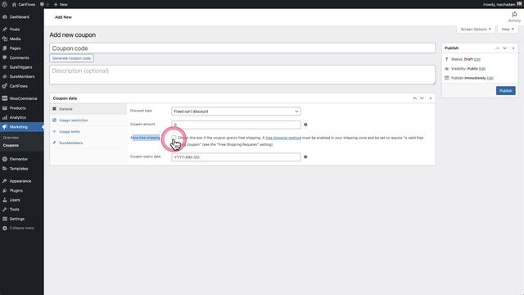Edit the Public visibility

(482, 69)
